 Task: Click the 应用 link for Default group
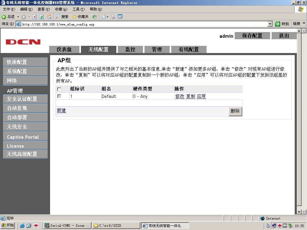tap(201, 96)
